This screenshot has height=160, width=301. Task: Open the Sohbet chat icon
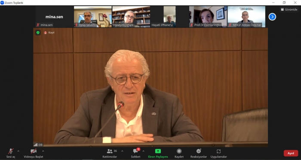coord(136,151)
